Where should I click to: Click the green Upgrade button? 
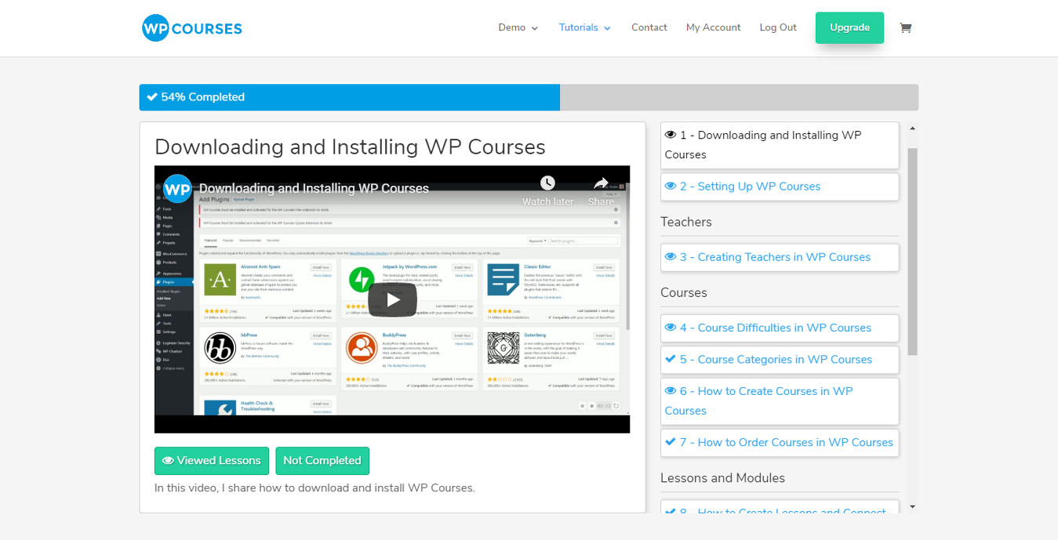tap(849, 27)
